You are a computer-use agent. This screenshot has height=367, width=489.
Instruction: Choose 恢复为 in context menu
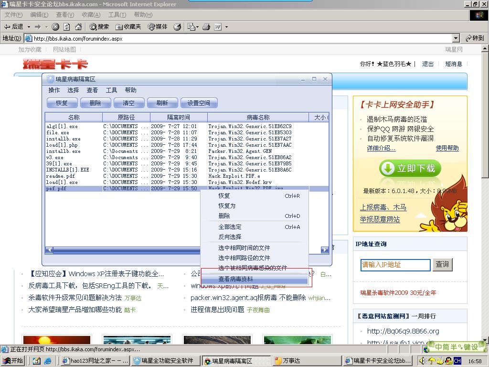pos(255,206)
